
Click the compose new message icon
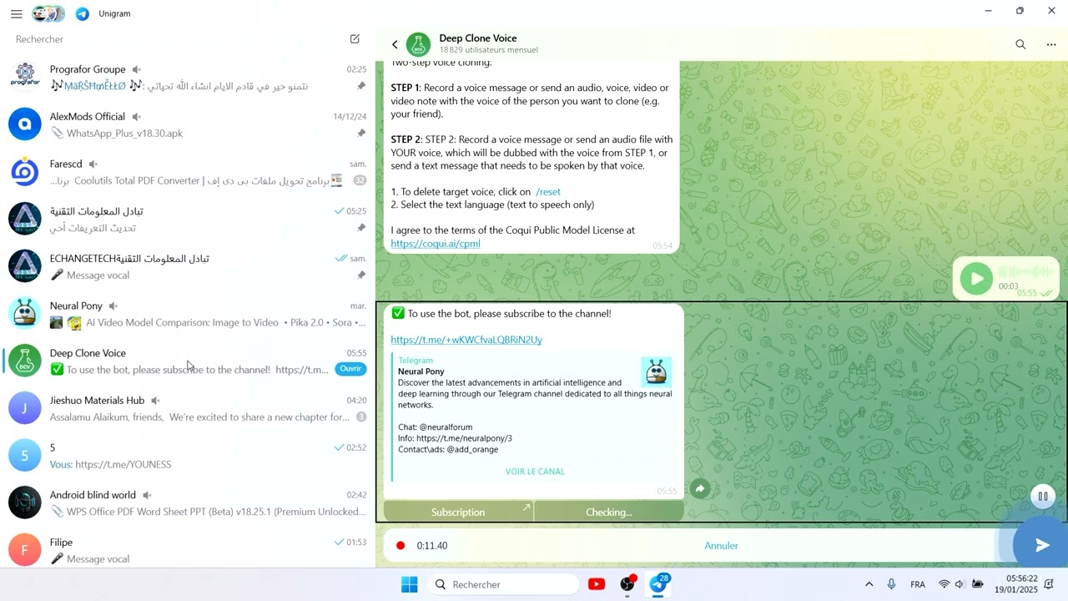(x=355, y=39)
